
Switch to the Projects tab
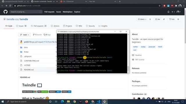coord(68,26)
